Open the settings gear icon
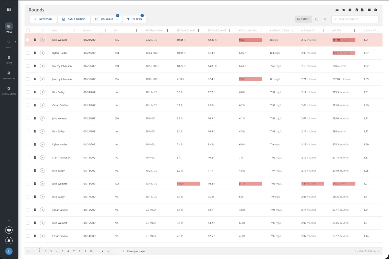This screenshot has height=259, width=389. (376, 10)
